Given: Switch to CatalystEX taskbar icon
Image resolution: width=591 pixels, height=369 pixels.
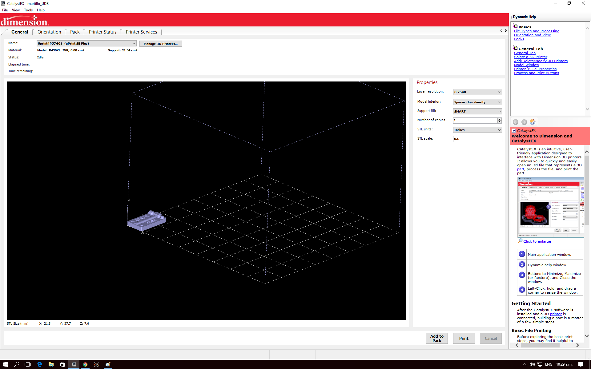Looking at the screenshot, I should coord(74,364).
